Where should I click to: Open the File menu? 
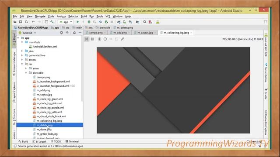15,17
